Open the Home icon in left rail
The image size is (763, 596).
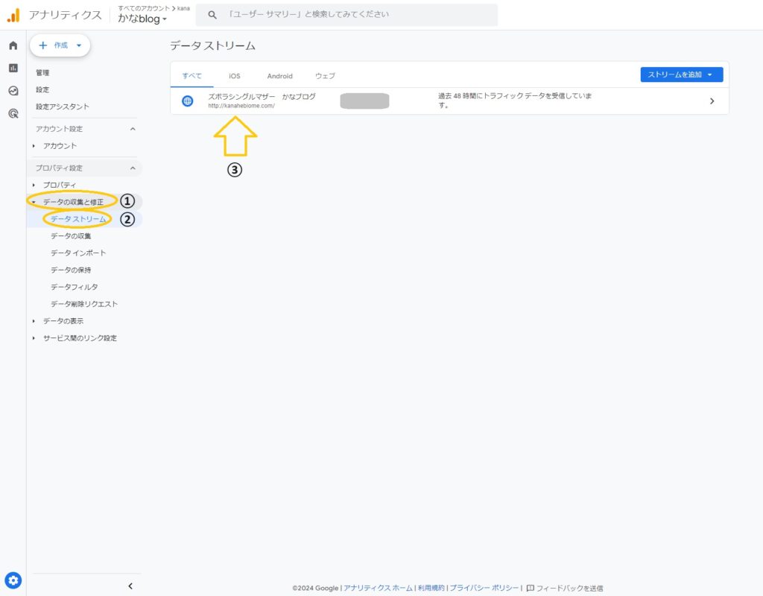click(13, 45)
